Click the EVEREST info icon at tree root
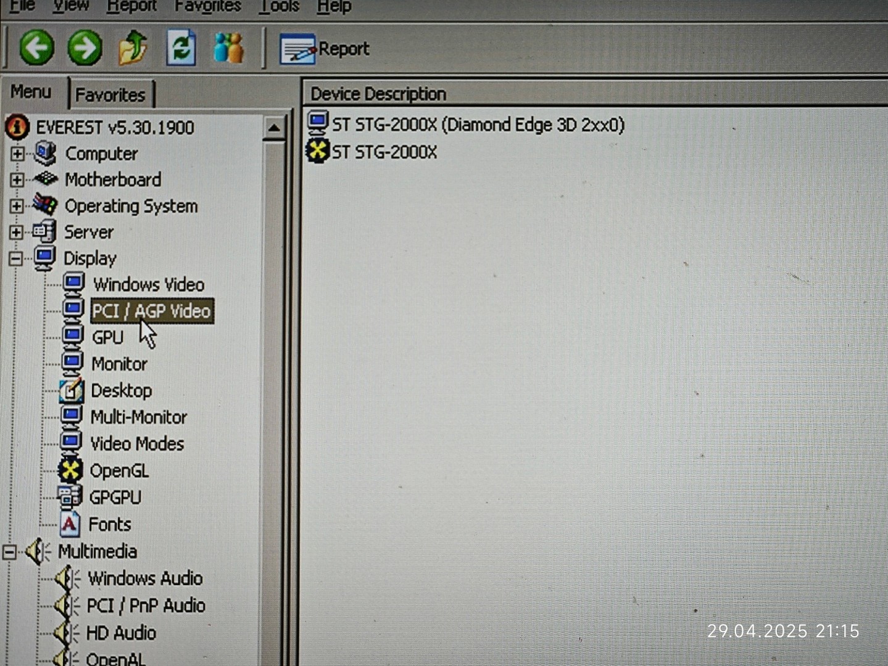The width and height of the screenshot is (888, 666). tap(17, 127)
